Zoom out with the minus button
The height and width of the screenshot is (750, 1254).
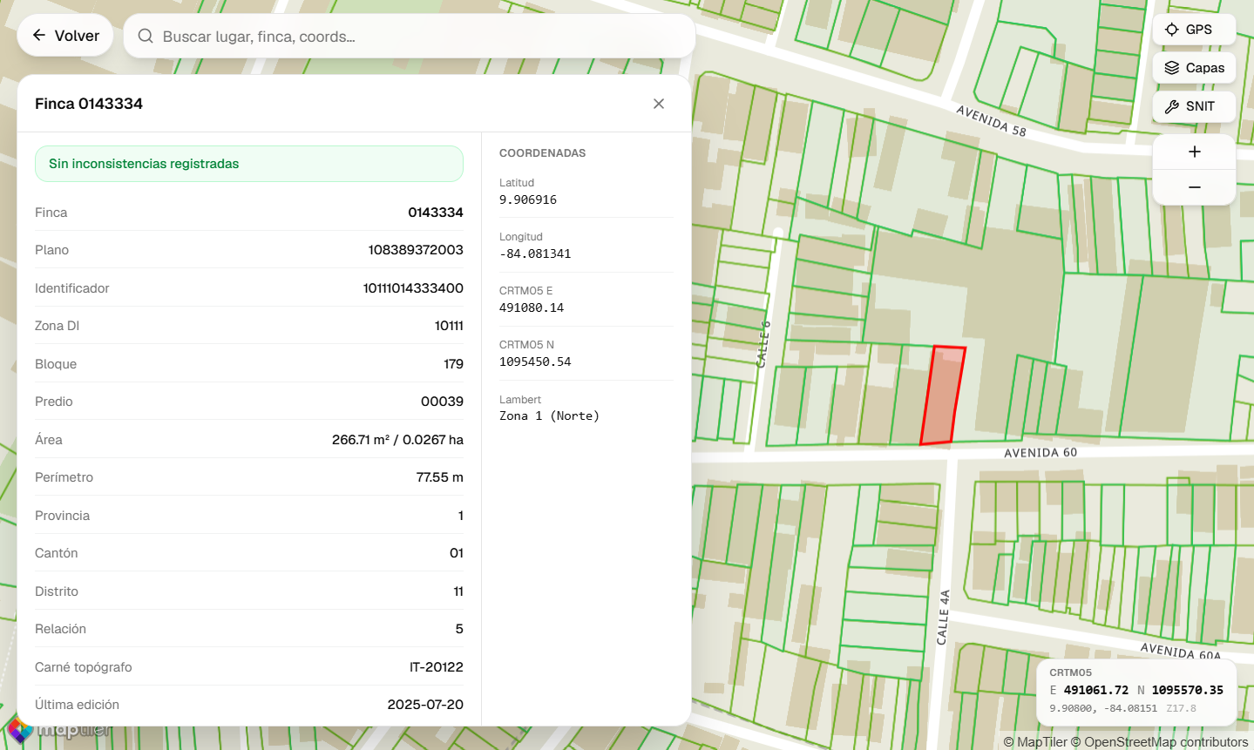point(1194,187)
